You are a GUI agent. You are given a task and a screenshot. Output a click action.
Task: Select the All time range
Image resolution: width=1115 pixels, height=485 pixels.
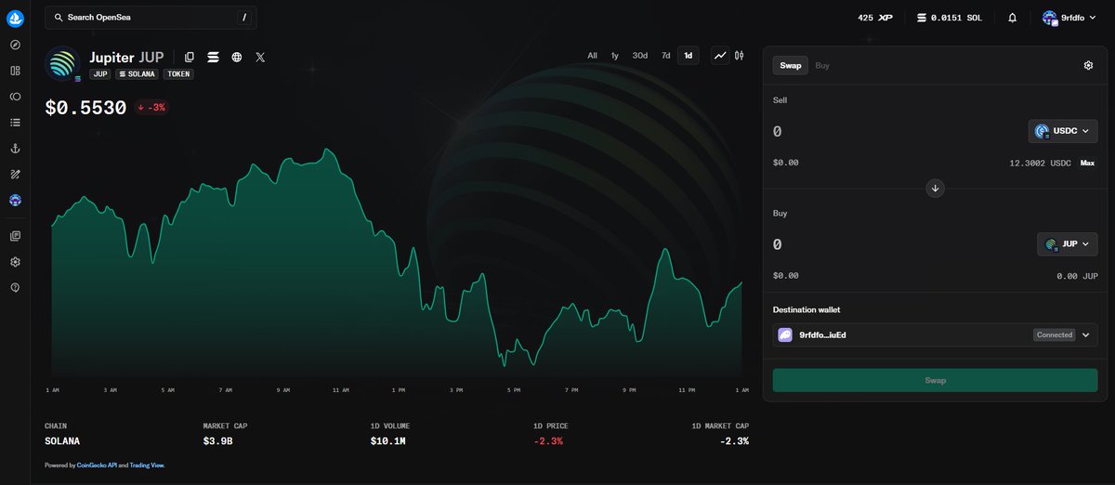(x=592, y=56)
